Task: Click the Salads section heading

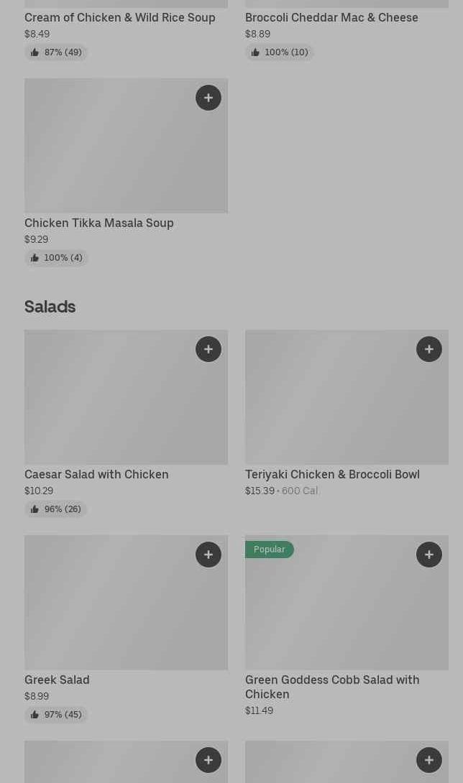Action: pos(50,307)
